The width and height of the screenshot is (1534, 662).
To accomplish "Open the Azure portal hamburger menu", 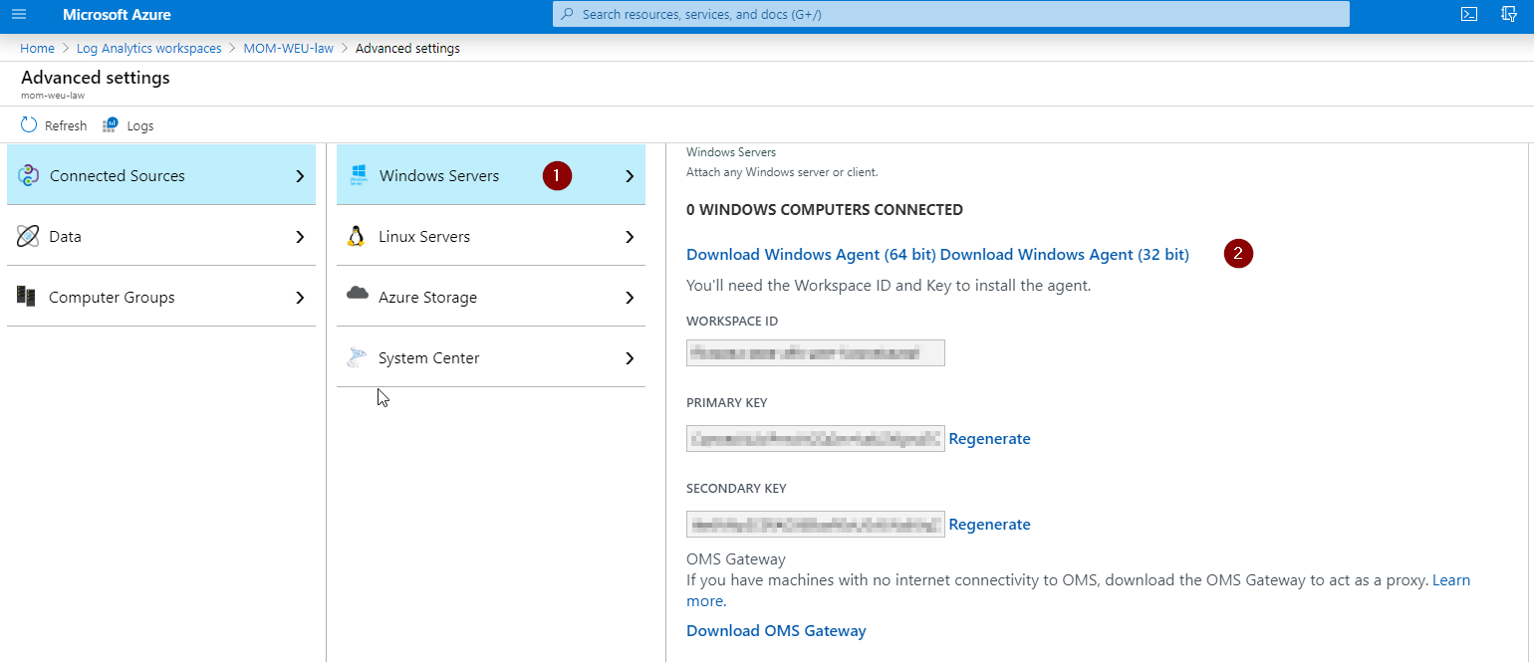I will pyautogui.click(x=18, y=14).
